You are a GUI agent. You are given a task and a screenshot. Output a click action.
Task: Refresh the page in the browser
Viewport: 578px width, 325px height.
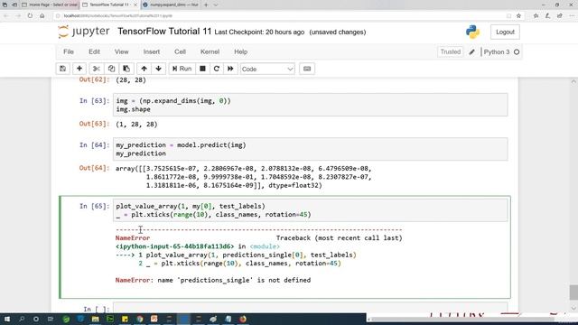[30, 16]
